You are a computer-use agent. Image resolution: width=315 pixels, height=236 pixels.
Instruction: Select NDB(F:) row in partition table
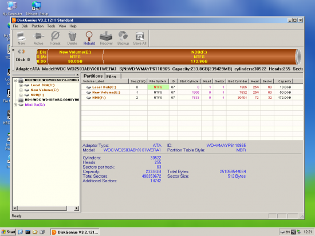(192, 98)
